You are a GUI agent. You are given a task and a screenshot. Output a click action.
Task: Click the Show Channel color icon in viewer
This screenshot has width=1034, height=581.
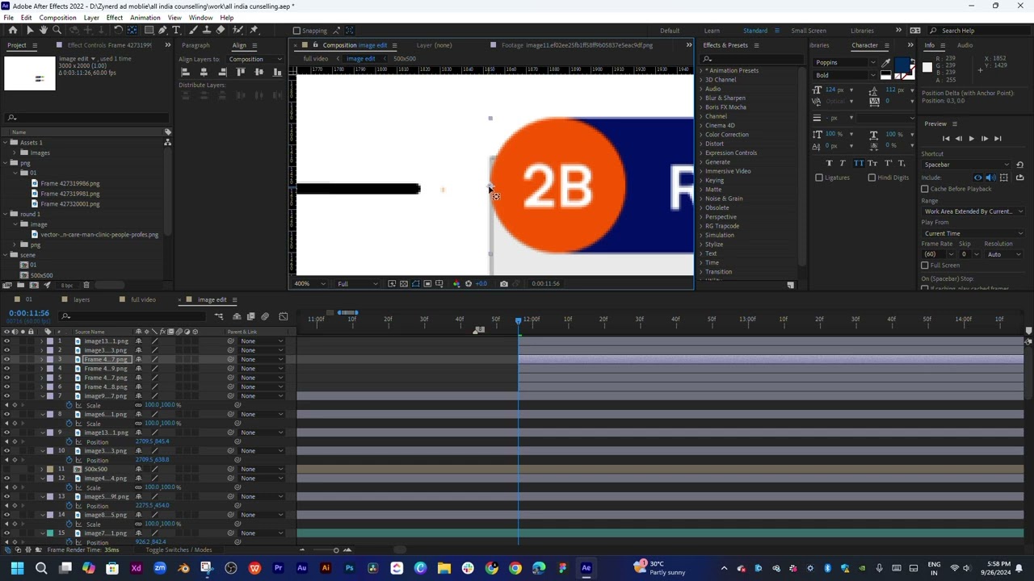pos(456,283)
